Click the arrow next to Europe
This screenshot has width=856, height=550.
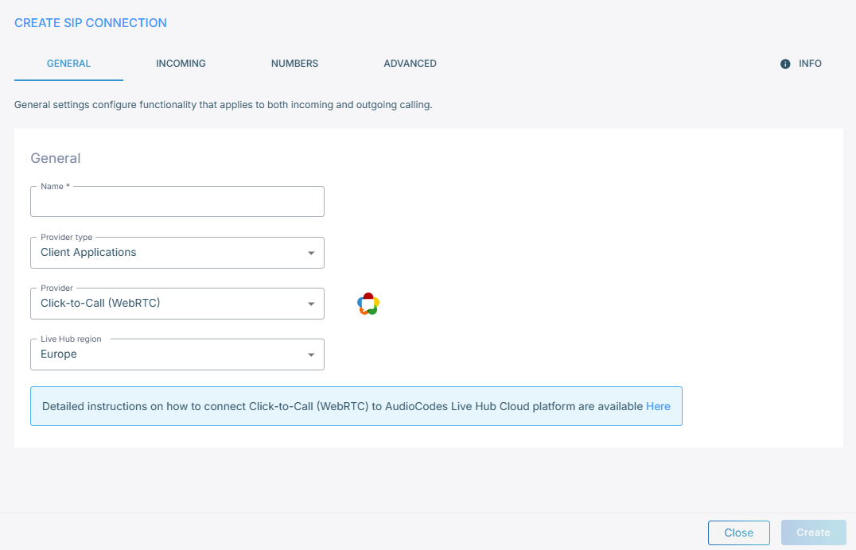pyautogui.click(x=311, y=355)
